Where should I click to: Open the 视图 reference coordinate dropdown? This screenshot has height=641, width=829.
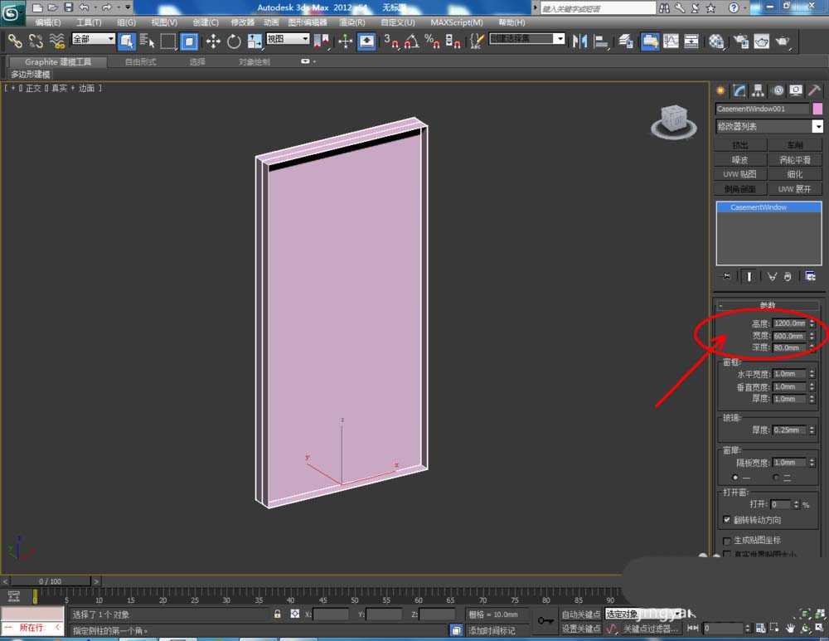[288, 39]
